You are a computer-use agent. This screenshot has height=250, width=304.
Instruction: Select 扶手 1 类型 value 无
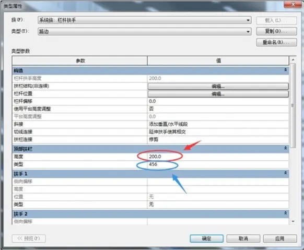point(218,204)
